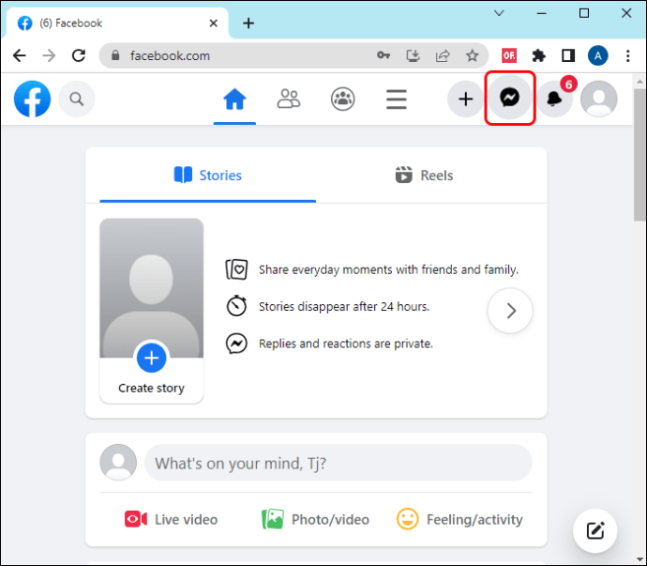This screenshot has width=647, height=566.
Task: Choose Feeling/activity for post
Action: 459,519
